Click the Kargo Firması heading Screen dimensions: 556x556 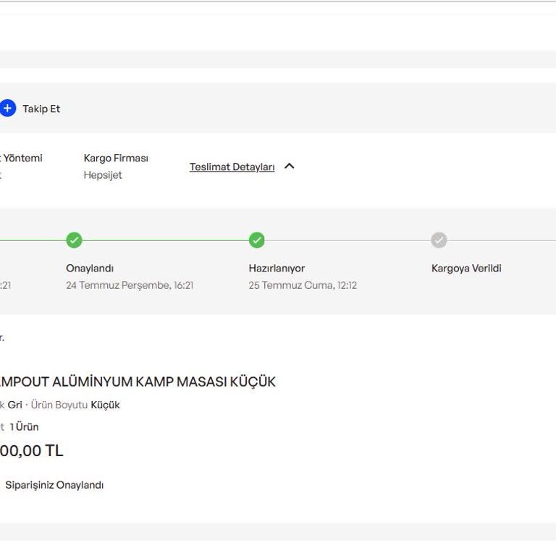[116, 158]
